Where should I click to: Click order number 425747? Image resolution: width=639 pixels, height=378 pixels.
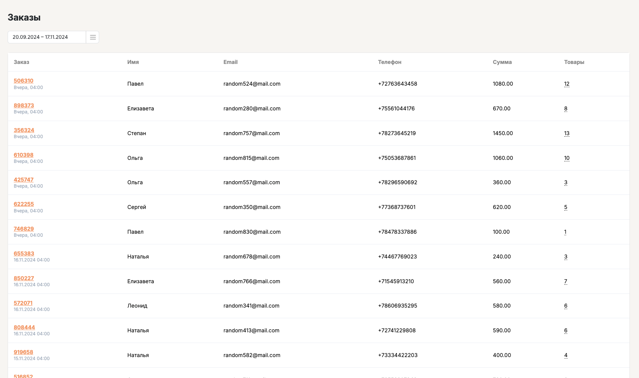24,180
